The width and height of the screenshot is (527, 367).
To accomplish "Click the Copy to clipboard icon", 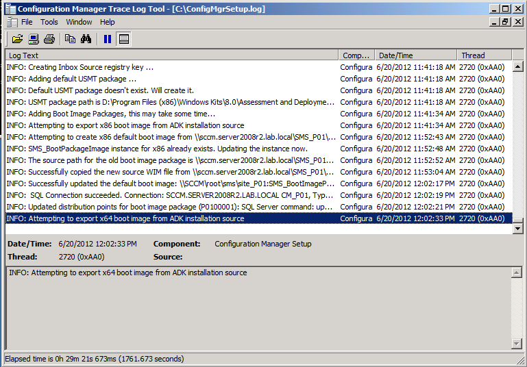I will pyautogui.click(x=70, y=39).
